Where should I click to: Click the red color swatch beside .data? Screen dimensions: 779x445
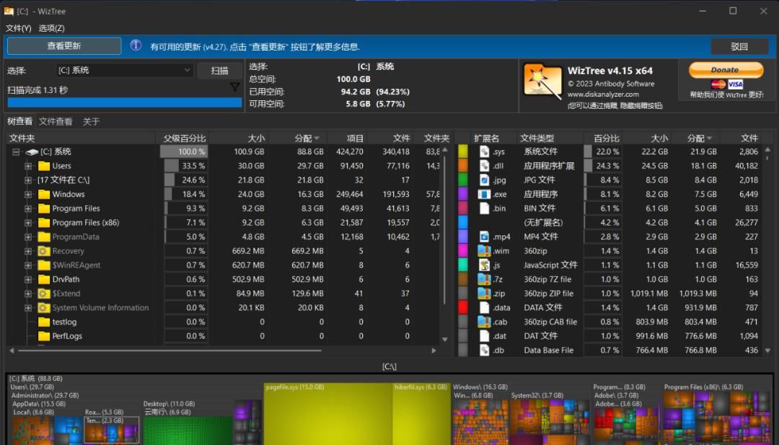(462, 307)
